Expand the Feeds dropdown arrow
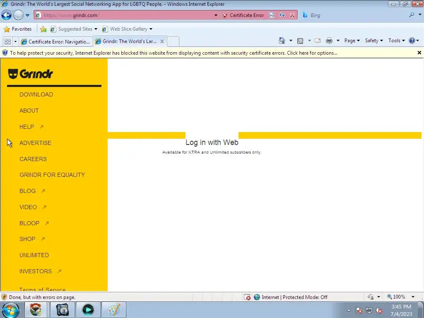424x318 pixels. [x=309, y=41]
